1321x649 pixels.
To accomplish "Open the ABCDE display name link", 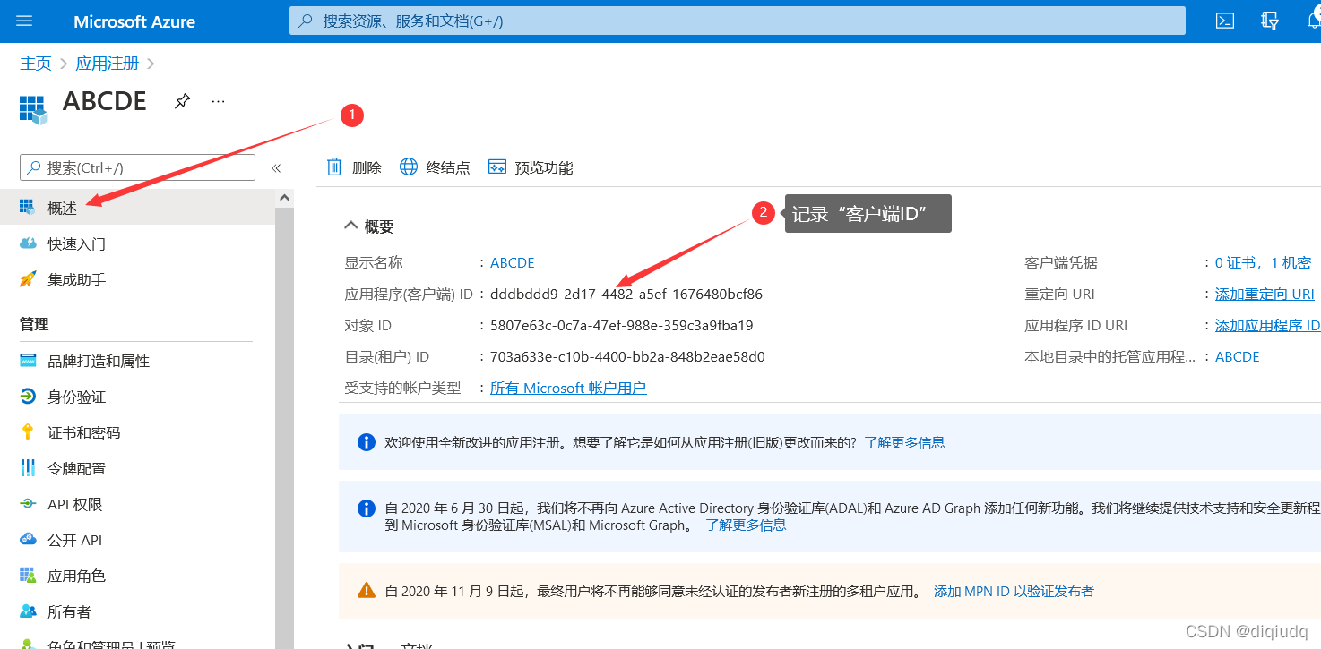I will [513, 263].
